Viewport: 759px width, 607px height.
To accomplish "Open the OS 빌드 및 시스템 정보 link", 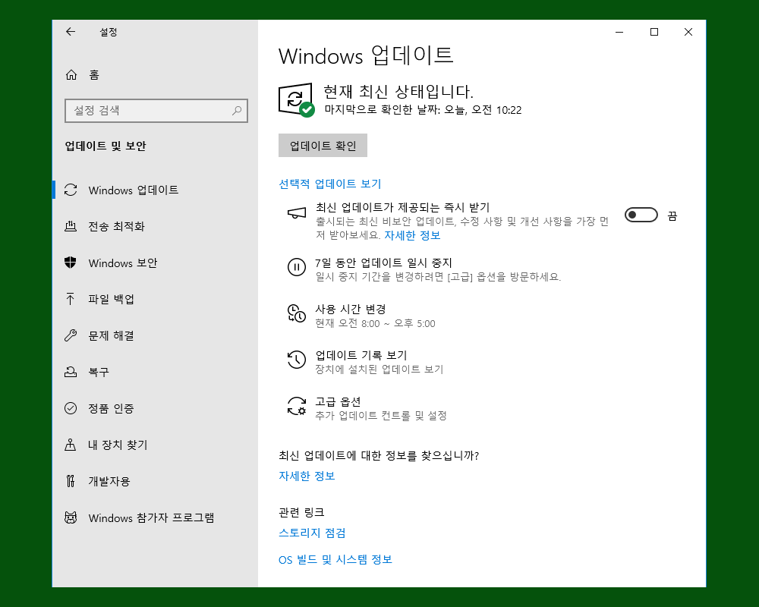I will 335,559.
